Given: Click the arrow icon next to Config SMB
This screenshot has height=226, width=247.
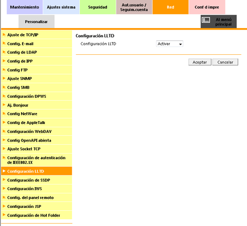Looking at the screenshot, I should [4, 87].
